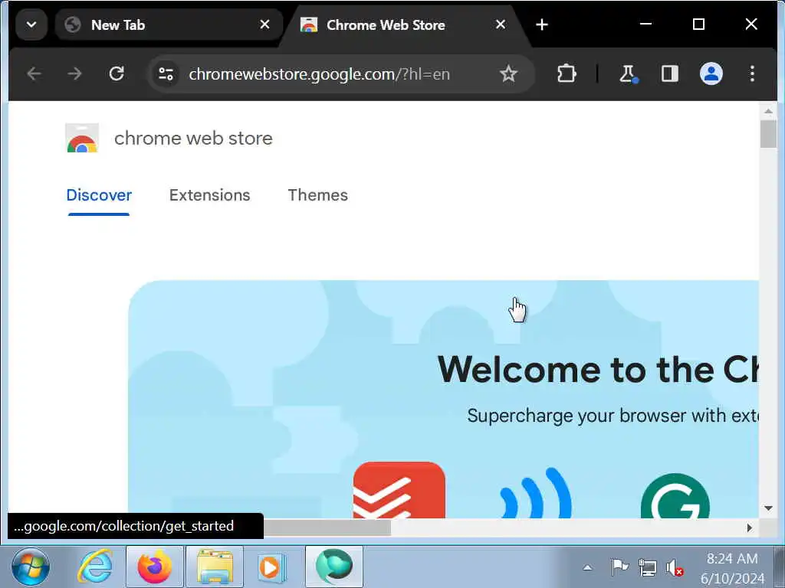The width and height of the screenshot is (785, 588).
Task: Click the blue wave icon in banner
Action: pos(536,492)
